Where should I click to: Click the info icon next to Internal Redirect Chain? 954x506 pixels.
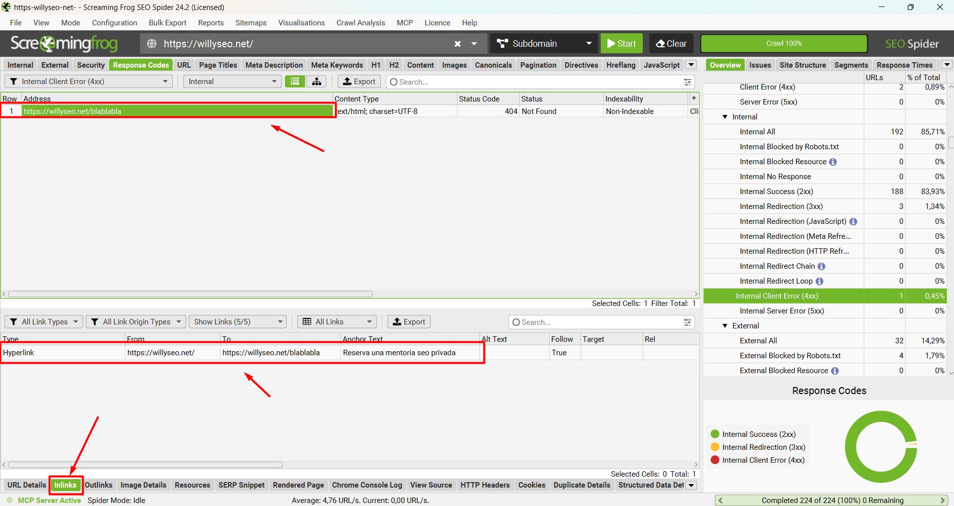coord(822,266)
